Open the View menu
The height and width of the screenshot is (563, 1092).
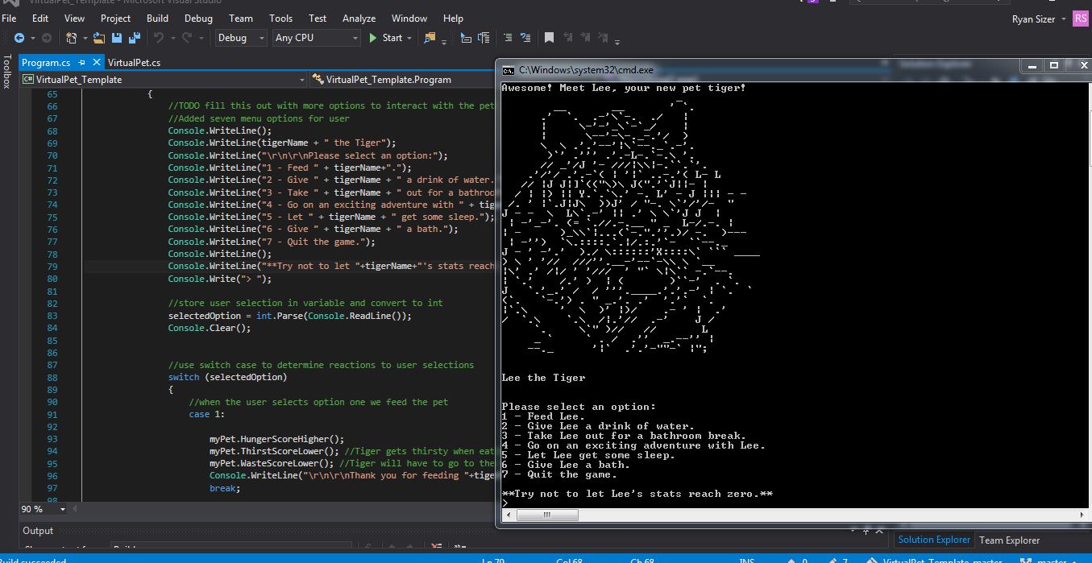pyautogui.click(x=74, y=18)
